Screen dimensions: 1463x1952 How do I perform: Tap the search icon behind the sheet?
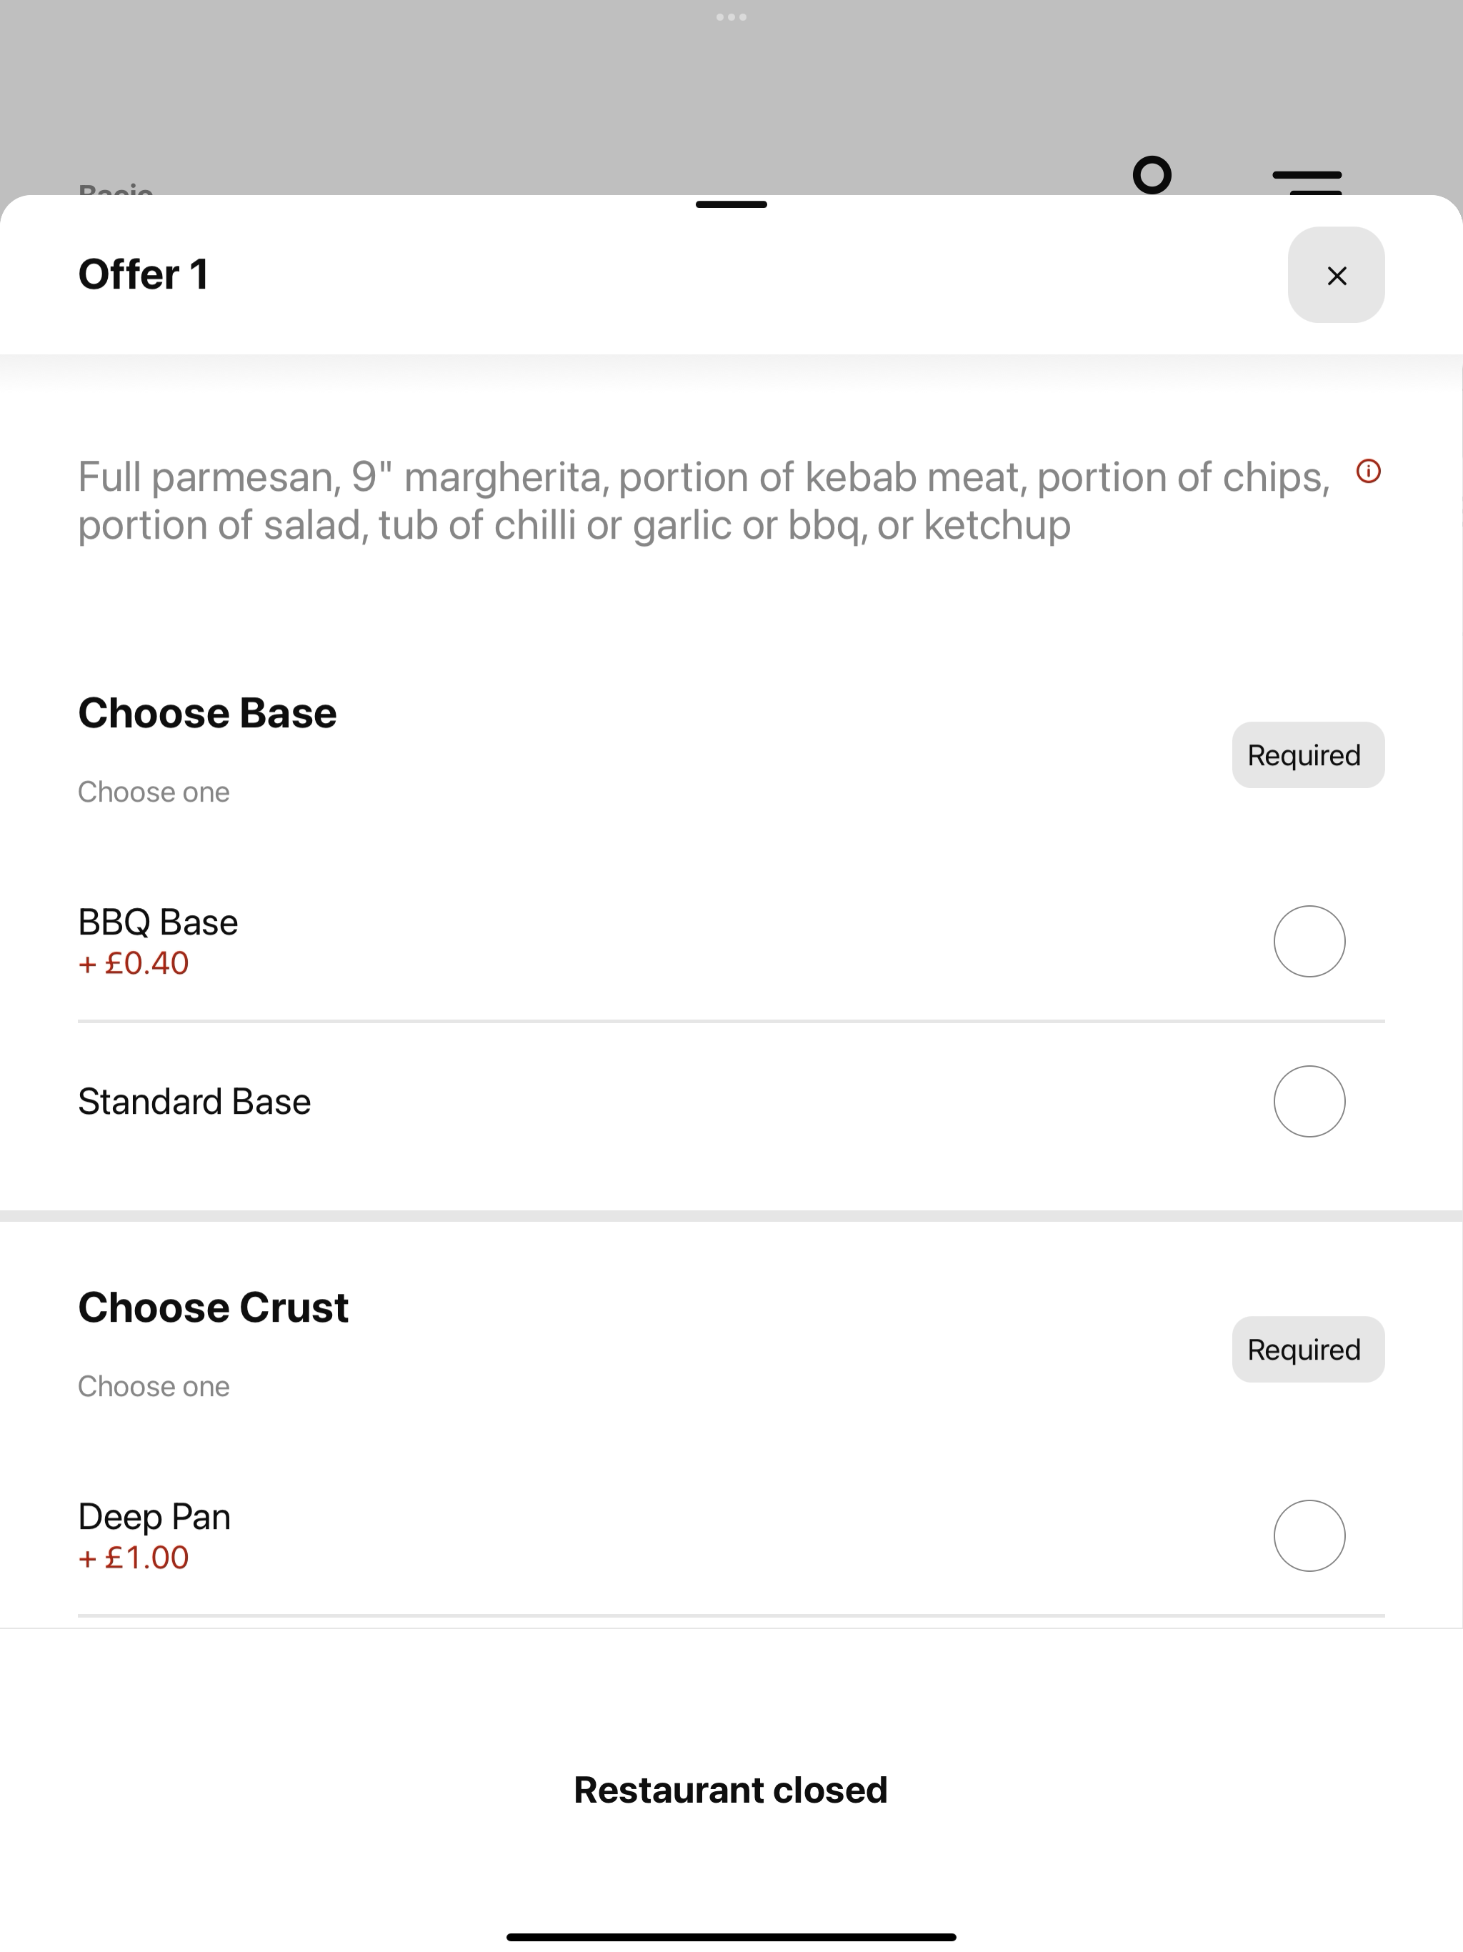pos(1152,175)
